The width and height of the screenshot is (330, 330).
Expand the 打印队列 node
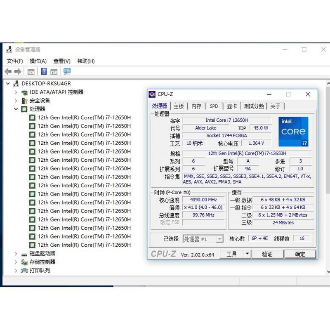[x=16, y=271]
